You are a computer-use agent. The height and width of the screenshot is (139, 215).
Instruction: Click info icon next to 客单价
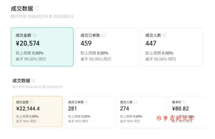184,102
